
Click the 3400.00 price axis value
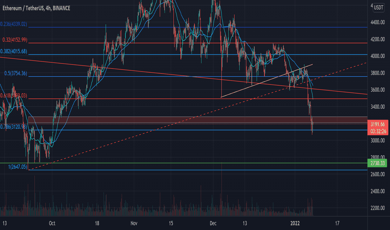[x=377, y=107]
